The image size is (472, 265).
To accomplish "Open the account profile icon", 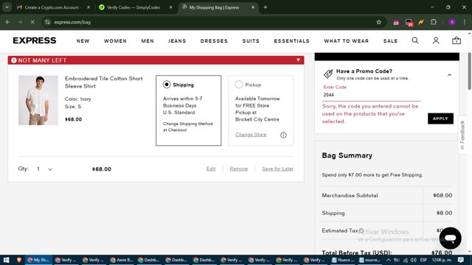I will pos(436,40).
